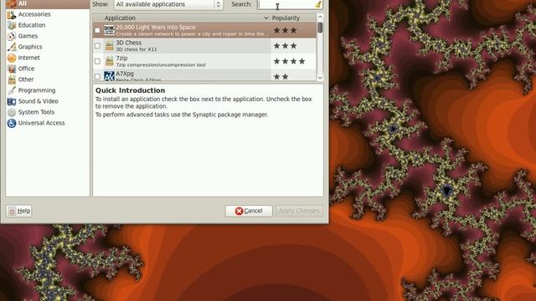Clear the search field with broom icon

(318, 4)
